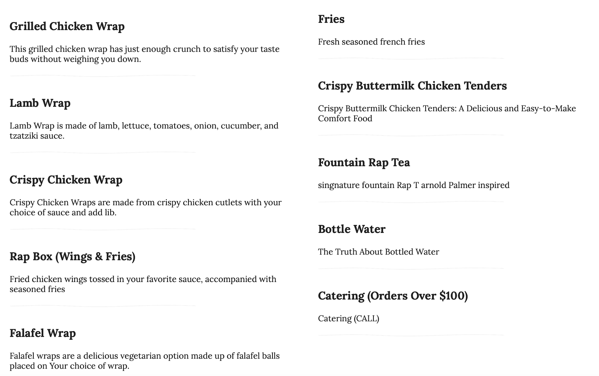This screenshot has width=599, height=376.
Task: Click the "Fresh seasoned french fries" text
Action: [x=371, y=42]
